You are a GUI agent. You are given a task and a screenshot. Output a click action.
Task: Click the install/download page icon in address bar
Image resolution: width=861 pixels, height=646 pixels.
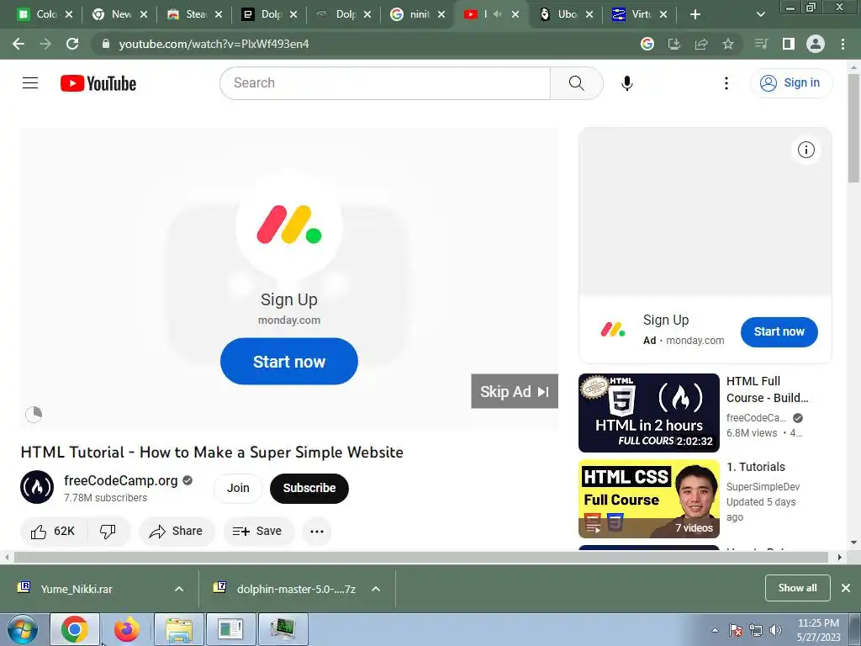coord(674,44)
